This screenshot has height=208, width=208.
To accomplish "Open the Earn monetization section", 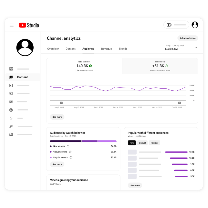I will pos(11,118).
